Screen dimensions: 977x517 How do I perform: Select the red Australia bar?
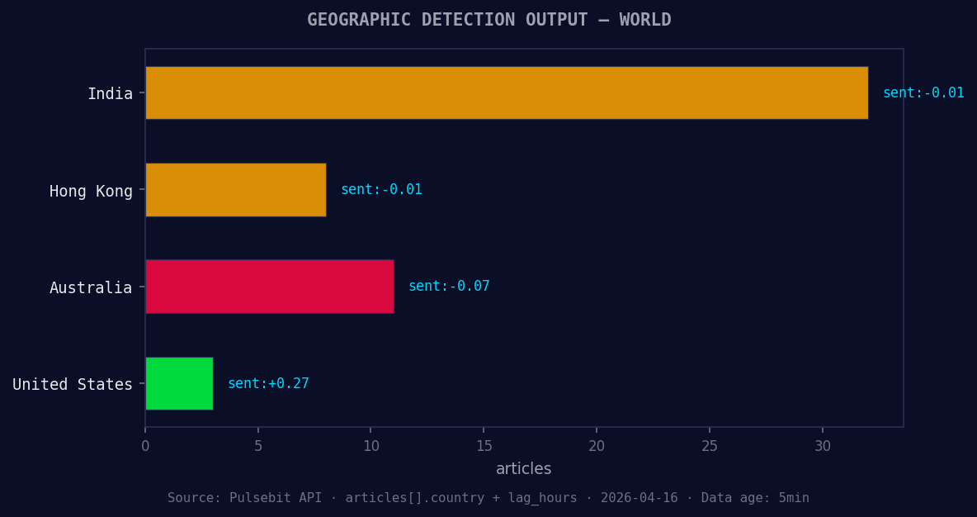tap(268, 287)
